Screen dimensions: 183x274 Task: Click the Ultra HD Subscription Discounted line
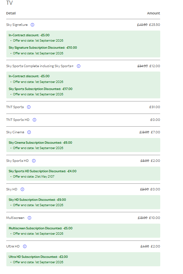click(38, 257)
